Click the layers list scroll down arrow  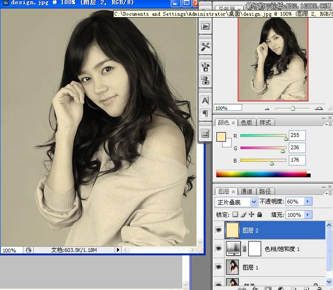(329, 281)
